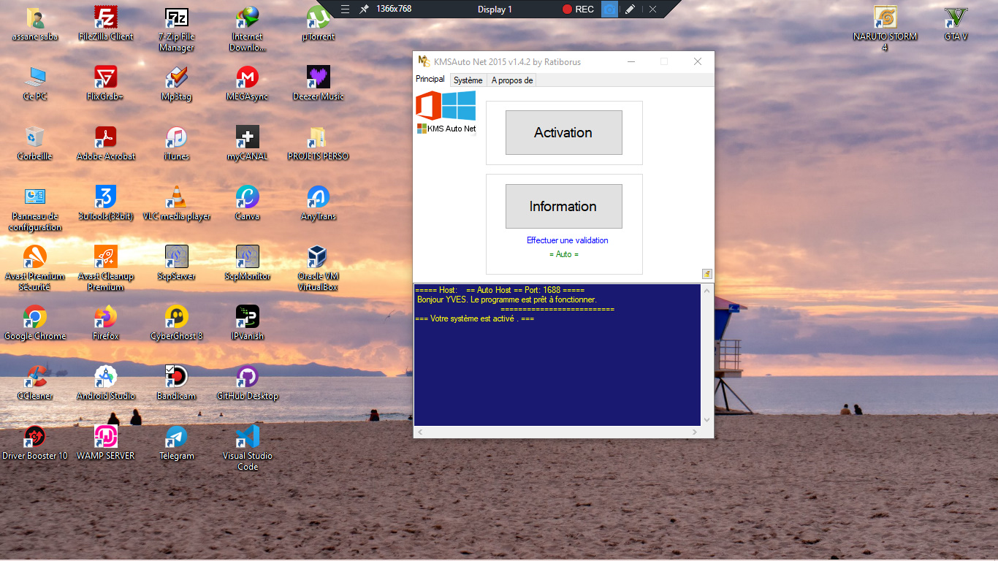The height and width of the screenshot is (561, 998).
Task: Click console horizontal scrollbar right arrow
Action: click(694, 432)
